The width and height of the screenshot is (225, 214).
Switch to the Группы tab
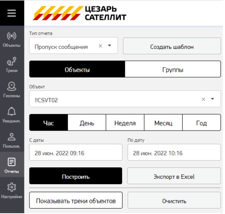173,70
